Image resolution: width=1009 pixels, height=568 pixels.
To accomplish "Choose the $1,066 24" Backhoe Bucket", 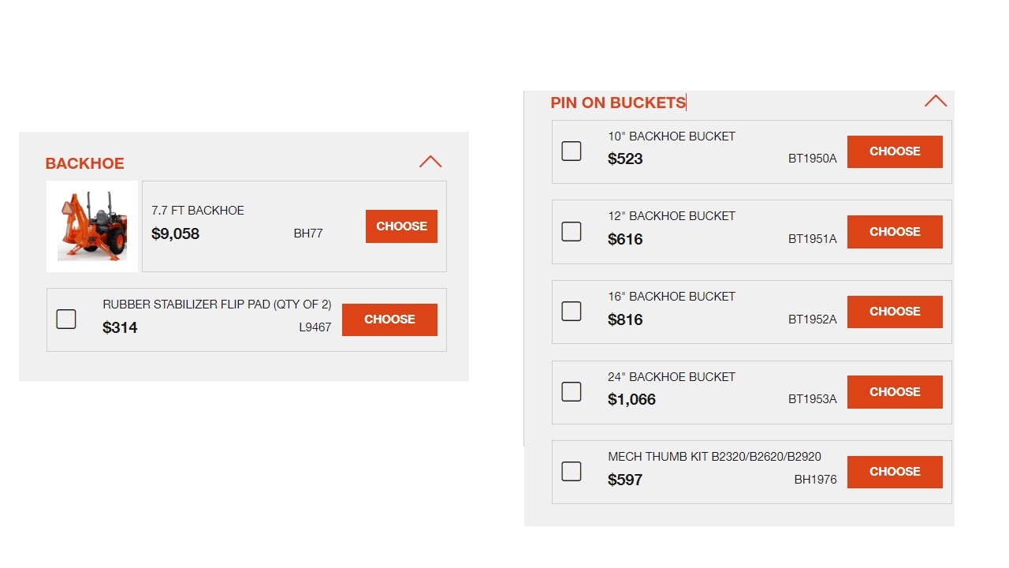I will point(895,392).
